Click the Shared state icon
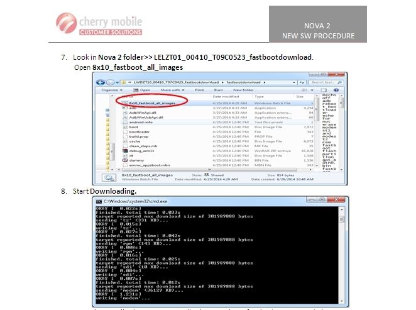This screenshot has width=416, height=310. coord(207,175)
